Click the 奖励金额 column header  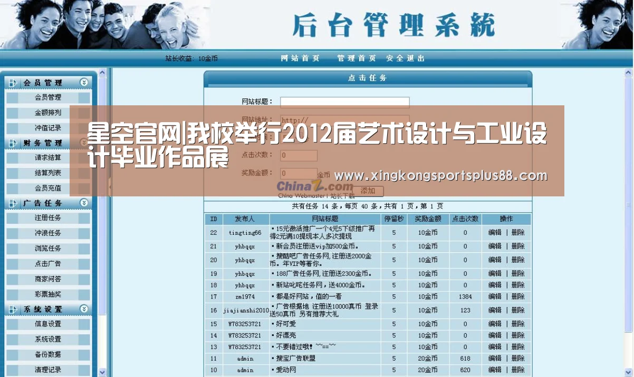[x=428, y=219]
